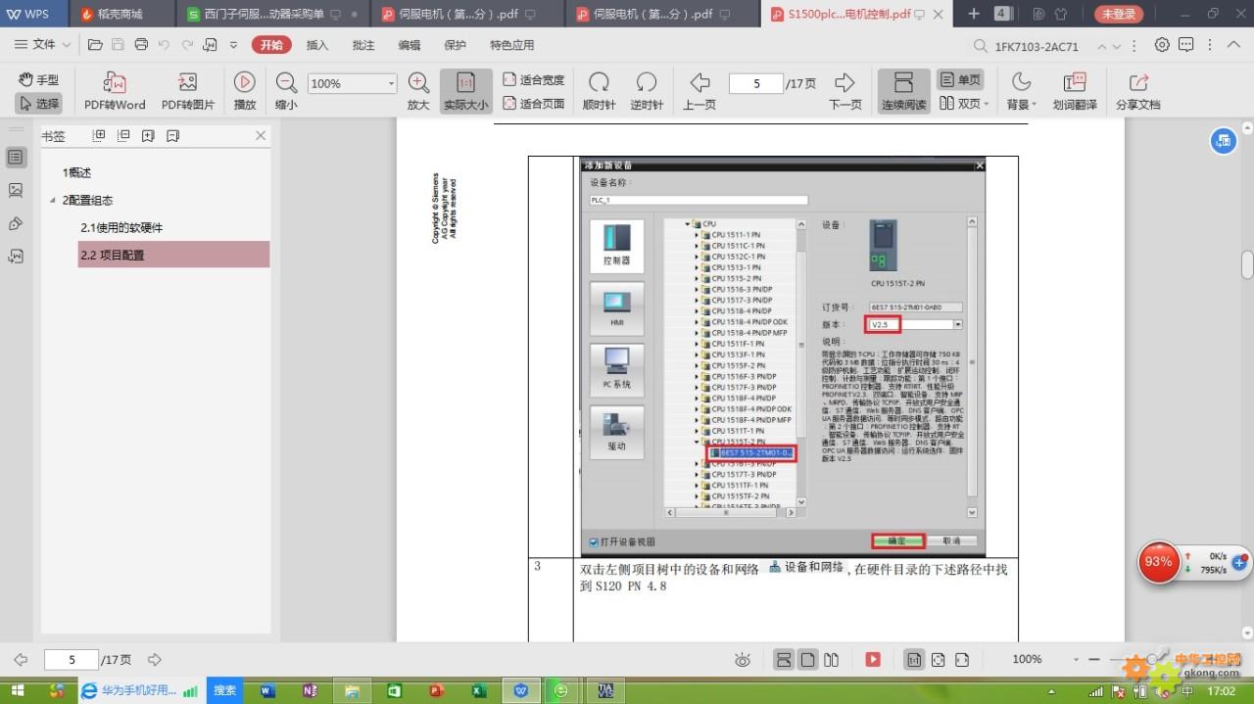Toggle single-page layout in status bar
The height and width of the screenshot is (704, 1254).
[x=807, y=660]
